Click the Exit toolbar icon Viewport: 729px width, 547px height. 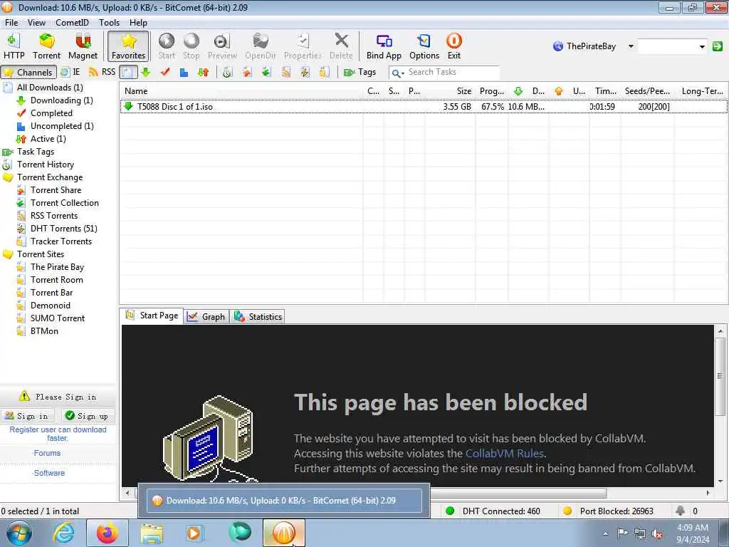(453, 46)
